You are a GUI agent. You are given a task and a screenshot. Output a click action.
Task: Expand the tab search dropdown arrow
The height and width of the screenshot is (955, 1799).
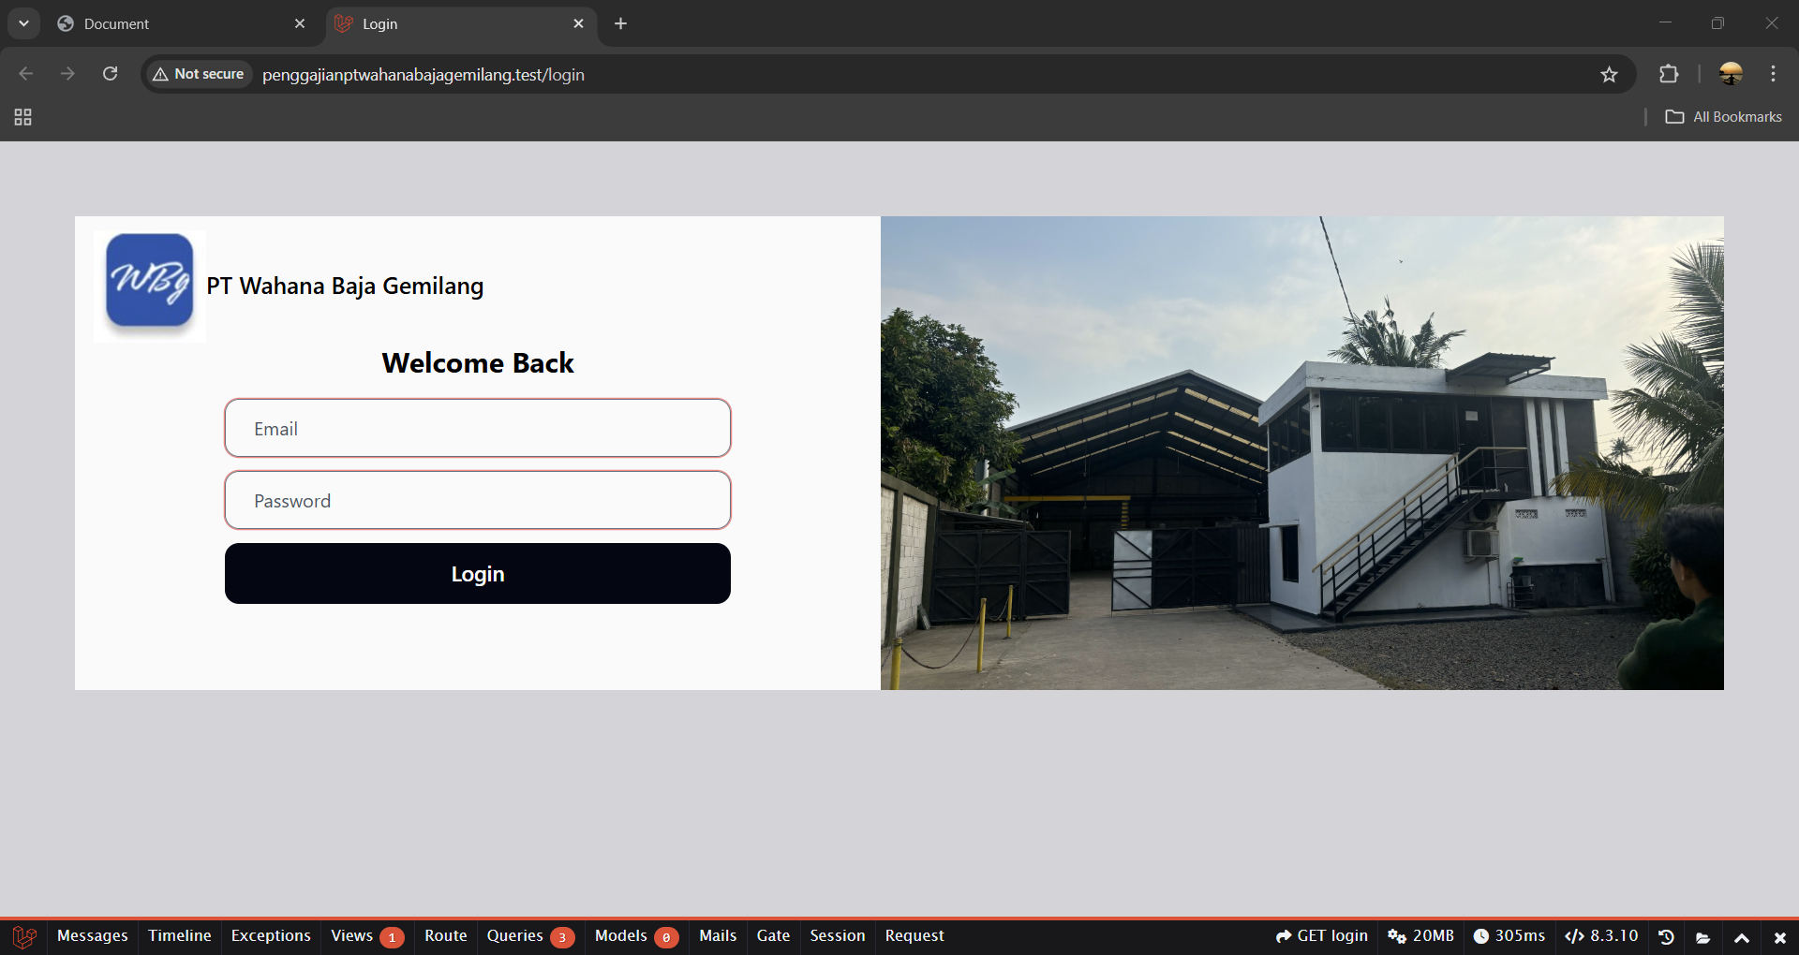tap(23, 23)
